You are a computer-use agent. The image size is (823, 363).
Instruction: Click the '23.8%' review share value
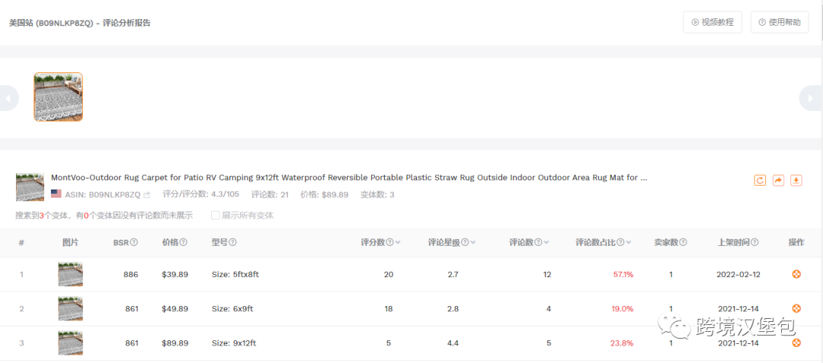coord(622,343)
